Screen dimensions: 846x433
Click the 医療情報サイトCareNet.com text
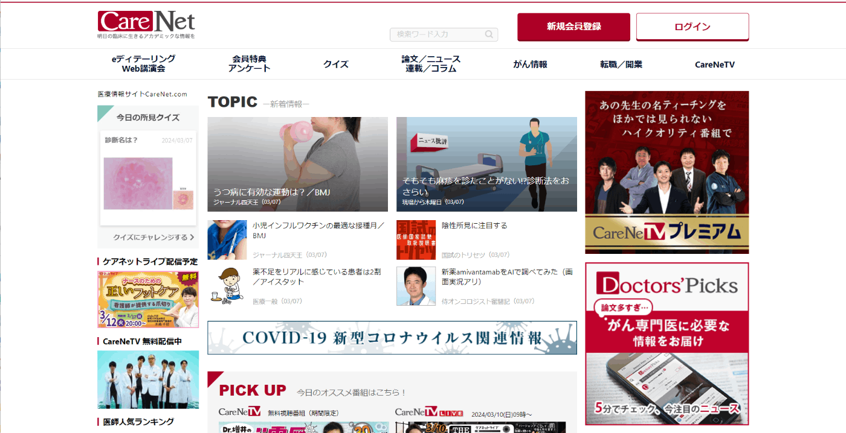(143, 95)
